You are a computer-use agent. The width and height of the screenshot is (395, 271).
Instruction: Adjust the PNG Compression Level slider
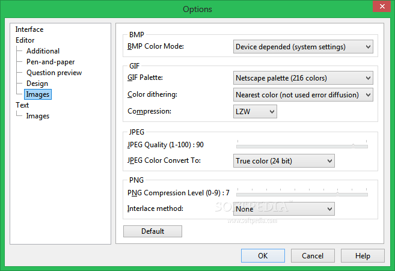[302, 193]
